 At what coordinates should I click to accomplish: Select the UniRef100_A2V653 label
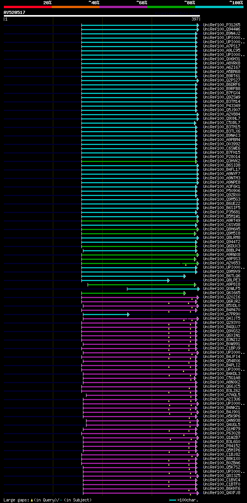point(222,263)
